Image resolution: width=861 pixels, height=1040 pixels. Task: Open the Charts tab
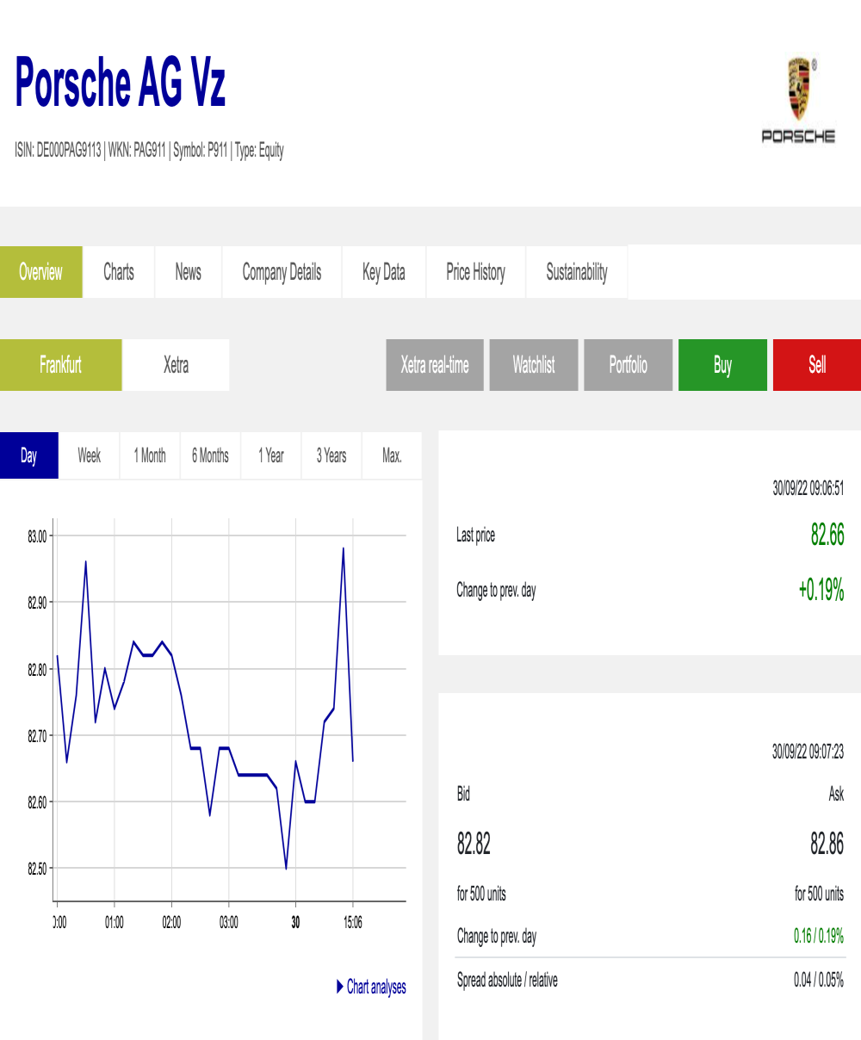pos(119,272)
